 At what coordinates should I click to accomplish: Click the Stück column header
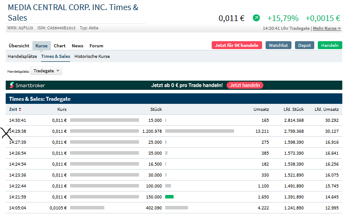pyautogui.click(x=156, y=110)
